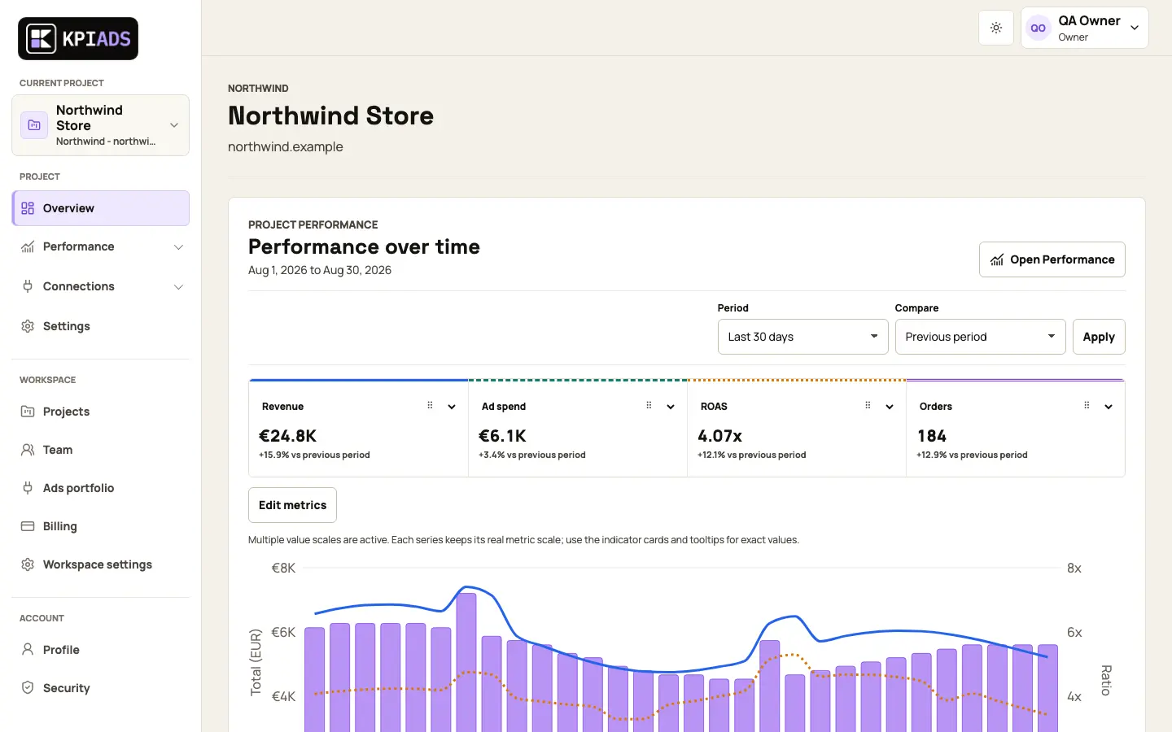The height and width of the screenshot is (732, 1172).
Task: Click the tallest purple bar in chart
Action: tap(466, 663)
